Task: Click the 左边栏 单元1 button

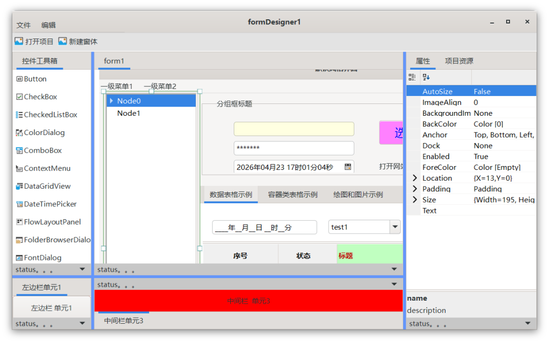Action: coord(51,308)
